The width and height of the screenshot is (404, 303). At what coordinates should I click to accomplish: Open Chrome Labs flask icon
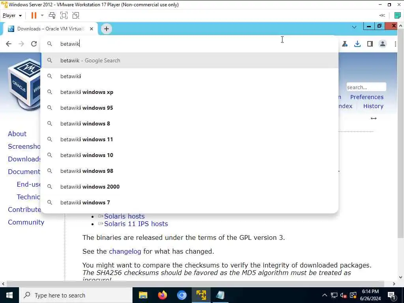tap(345, 44)
